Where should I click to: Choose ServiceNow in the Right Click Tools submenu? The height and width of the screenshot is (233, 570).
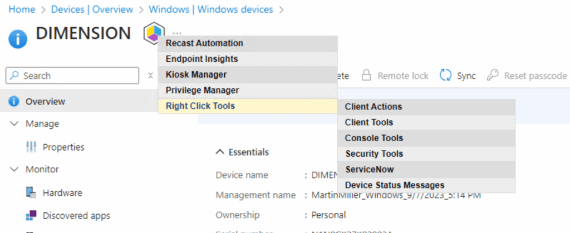(370, 170)
